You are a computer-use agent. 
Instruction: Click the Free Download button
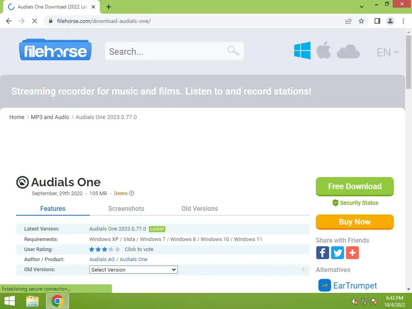(355, 187)
